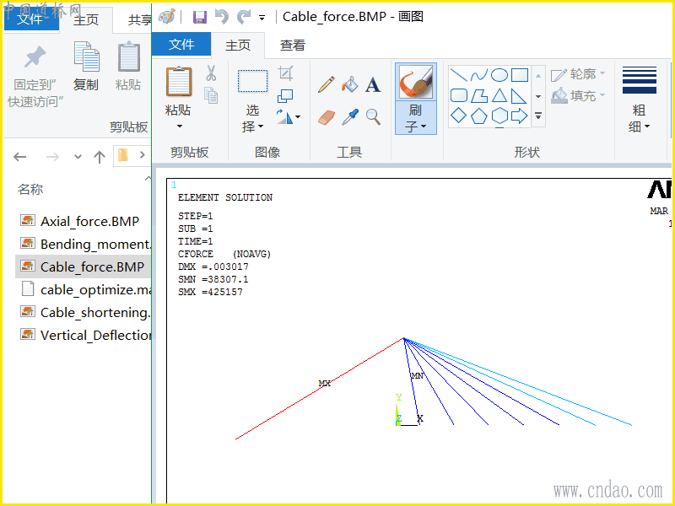
Task: Expand the shapes gallery More arrow
Action: 538,116
